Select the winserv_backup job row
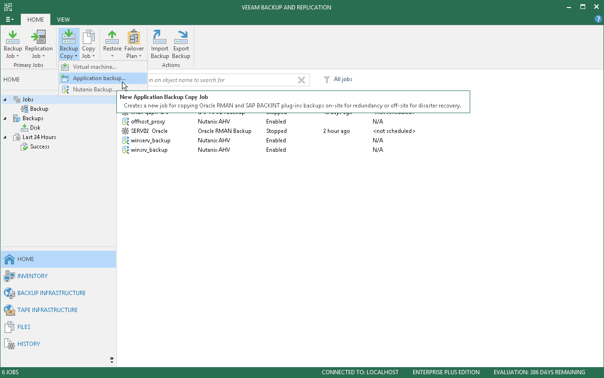Screen dimensions: 604x378 360,140
